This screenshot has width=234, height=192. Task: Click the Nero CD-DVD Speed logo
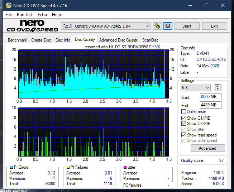coord(32,26)
